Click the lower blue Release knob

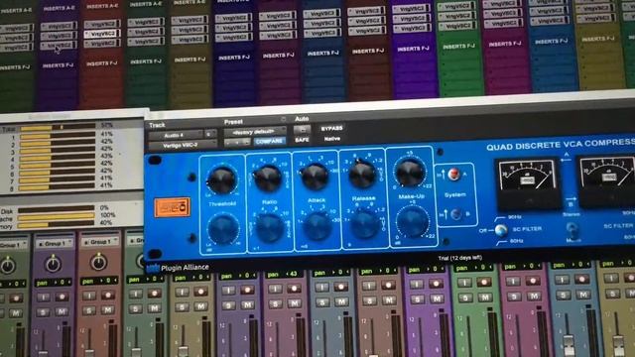365,224
